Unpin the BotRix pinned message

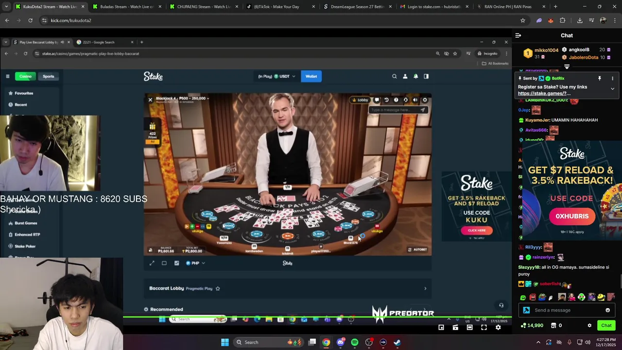coord(600,78)
